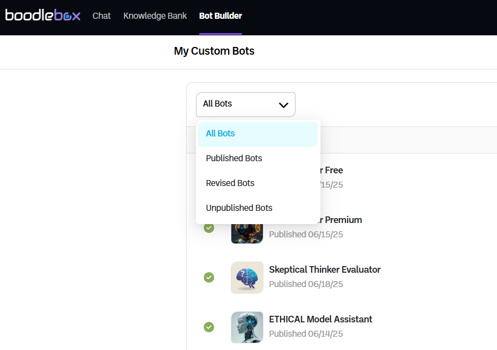Select the highlighted All Bots option in list
The height and width of the screenshot is (350, 497).
(220, 134)
